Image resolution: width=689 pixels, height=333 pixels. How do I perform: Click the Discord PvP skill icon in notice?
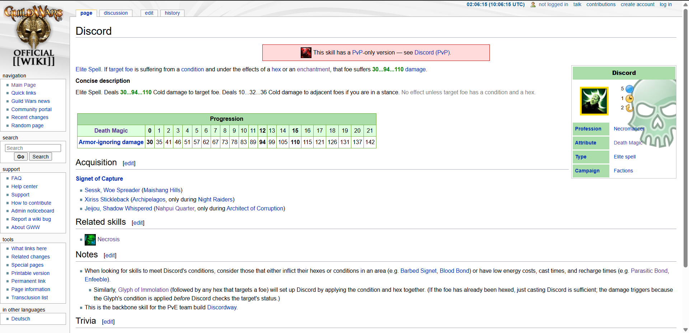[306, 53]
